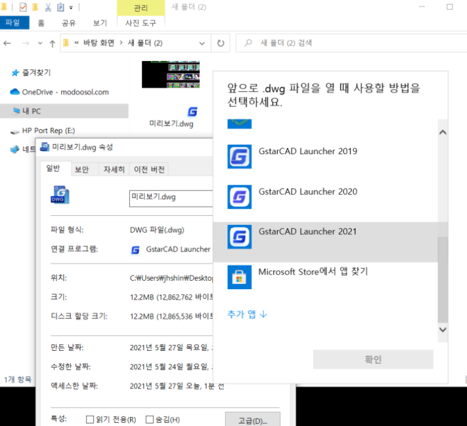Viewport: 467px width, 426px height.
Task: Open the address bar history dropdown
Action: 202,43
